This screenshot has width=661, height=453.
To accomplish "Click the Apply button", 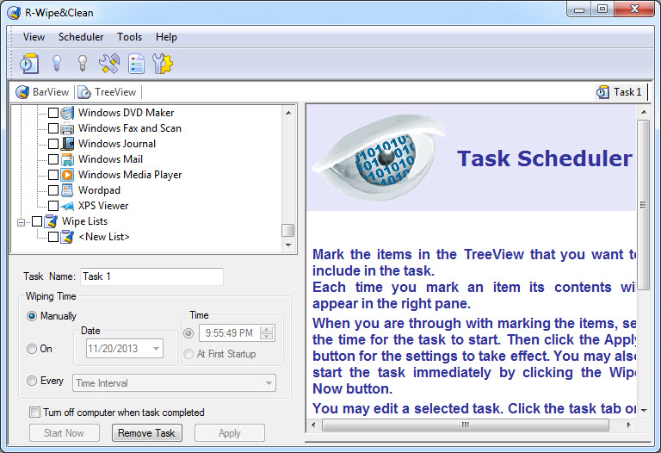I will 229,433.
